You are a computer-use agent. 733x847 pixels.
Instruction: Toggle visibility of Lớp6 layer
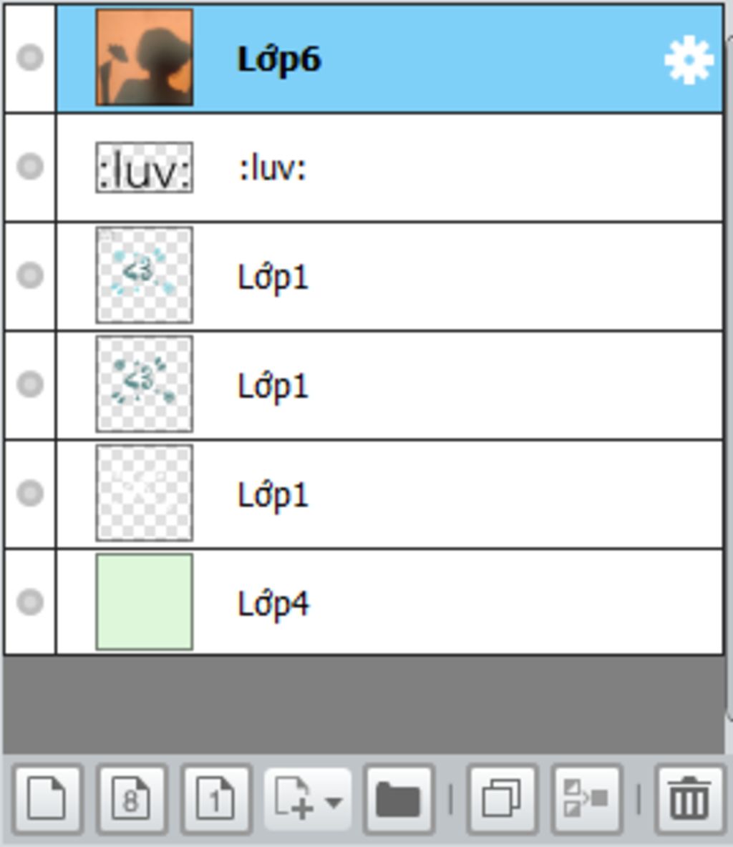point(30,57)
